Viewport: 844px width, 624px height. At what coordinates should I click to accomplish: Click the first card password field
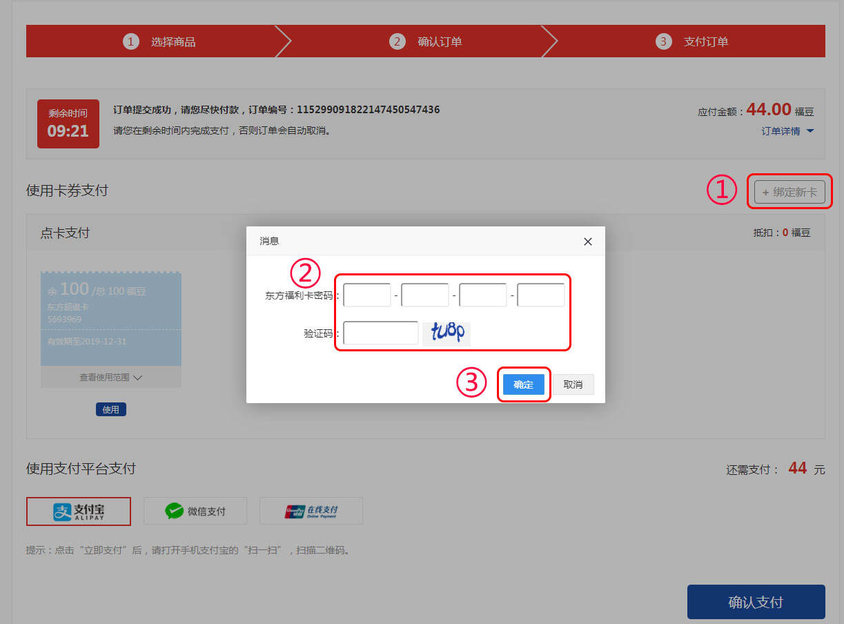[x=367, y=295]
